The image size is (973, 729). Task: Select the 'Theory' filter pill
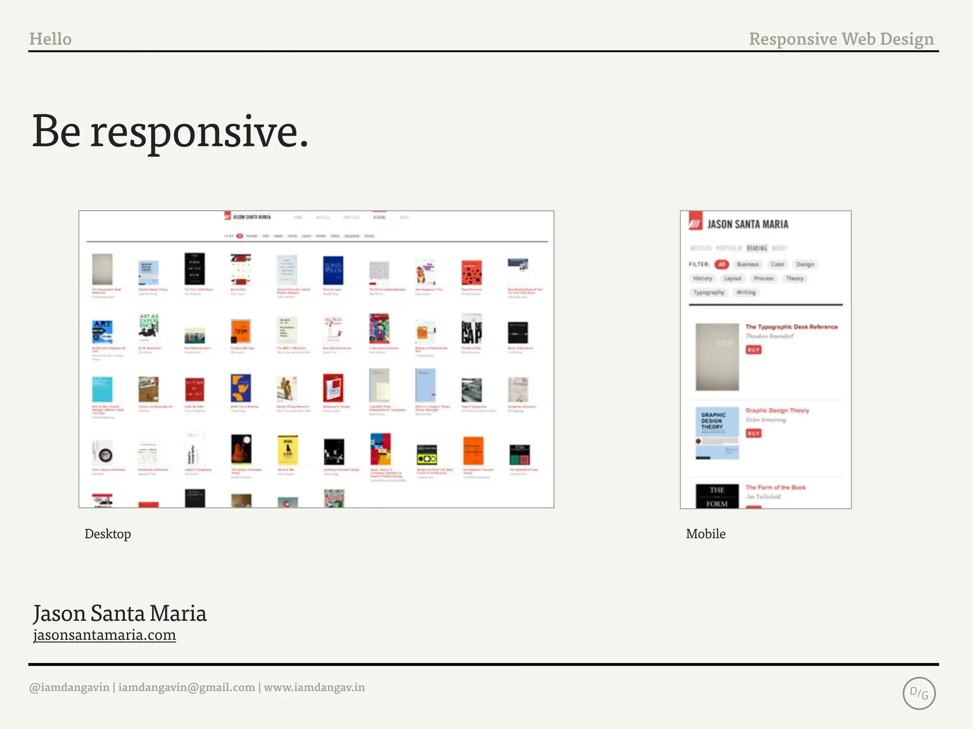click(794, 279)
